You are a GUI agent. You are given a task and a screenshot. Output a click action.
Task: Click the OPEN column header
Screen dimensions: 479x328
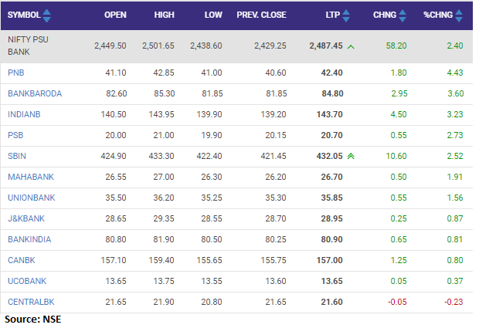(x=115, y=15)
